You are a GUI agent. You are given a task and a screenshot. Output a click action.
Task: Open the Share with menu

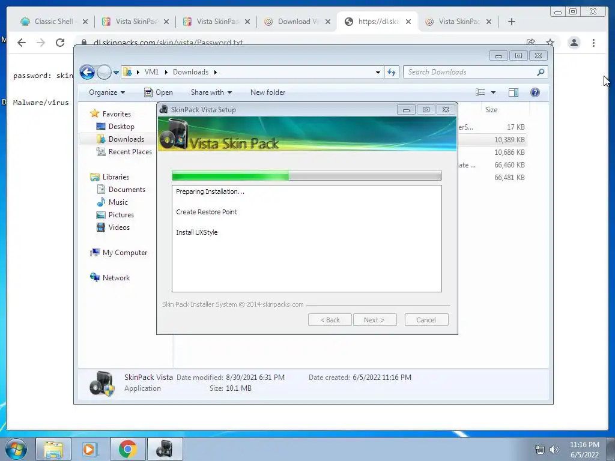211,92
